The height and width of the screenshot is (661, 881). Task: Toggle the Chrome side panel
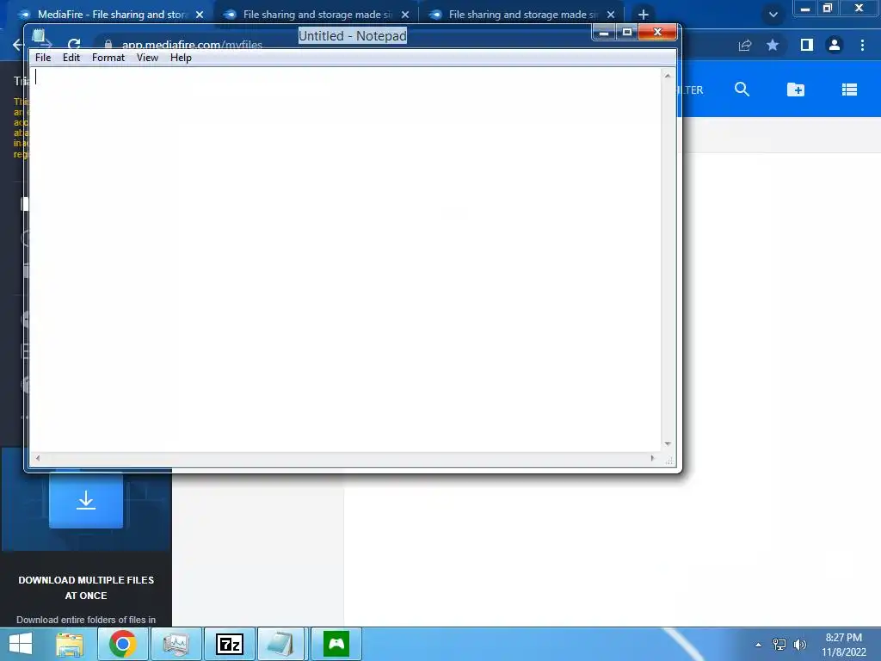pos(806,45)
